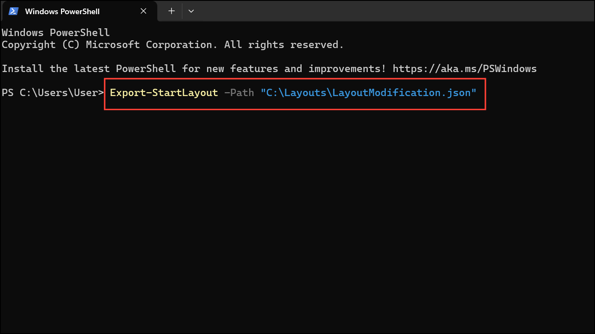Click empty title bar area beside tabs
Screen dimensions: 595x334
coord(395,11)
